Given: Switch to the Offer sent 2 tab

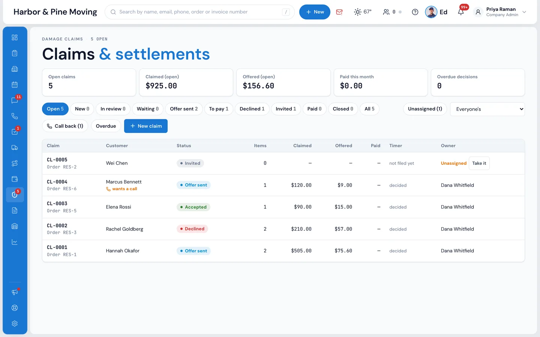Looking at the screenshot, I should (184, 109).
